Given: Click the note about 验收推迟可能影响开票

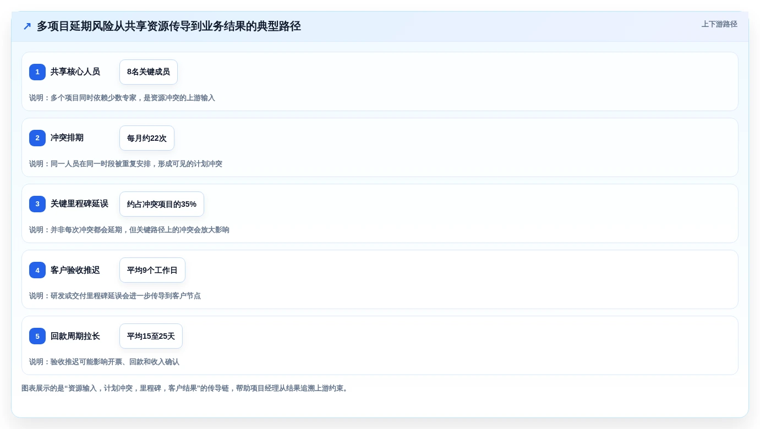Looking at the screenshot, I should point(104,362).
